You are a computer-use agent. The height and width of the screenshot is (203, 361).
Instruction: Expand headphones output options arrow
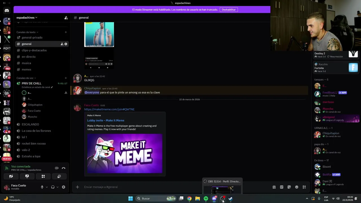(58, 187)
